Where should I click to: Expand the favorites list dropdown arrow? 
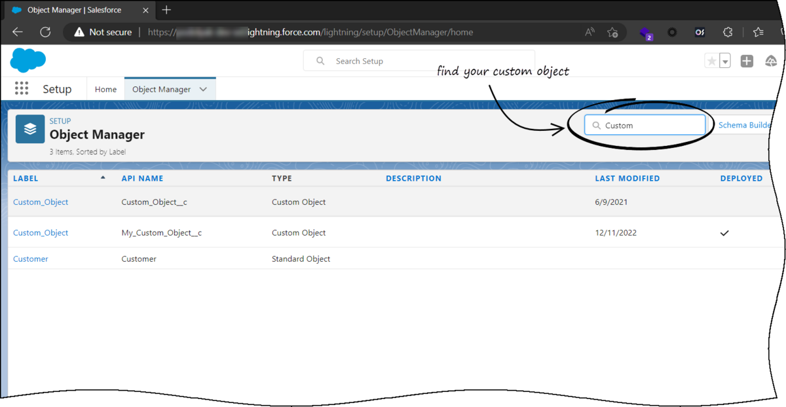725,62
